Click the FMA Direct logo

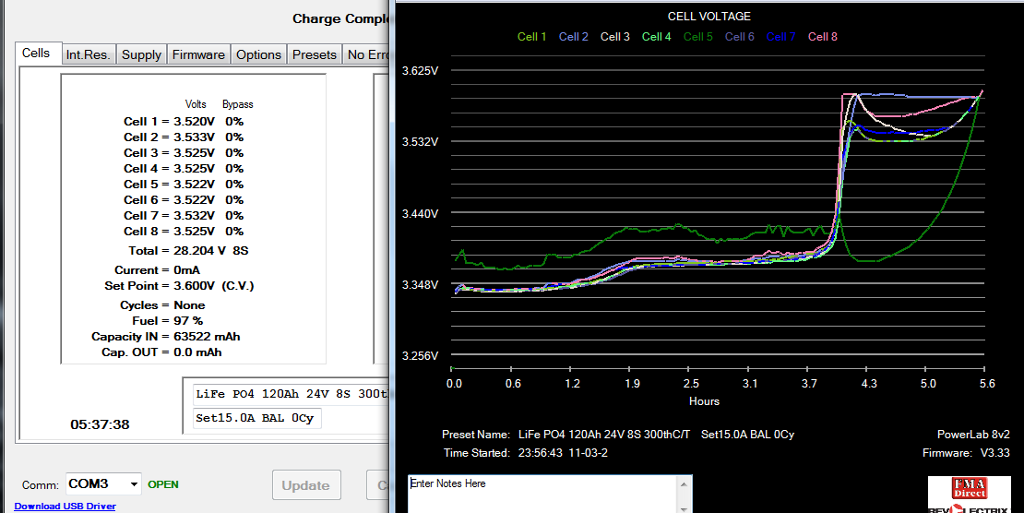tap(969, 491)
